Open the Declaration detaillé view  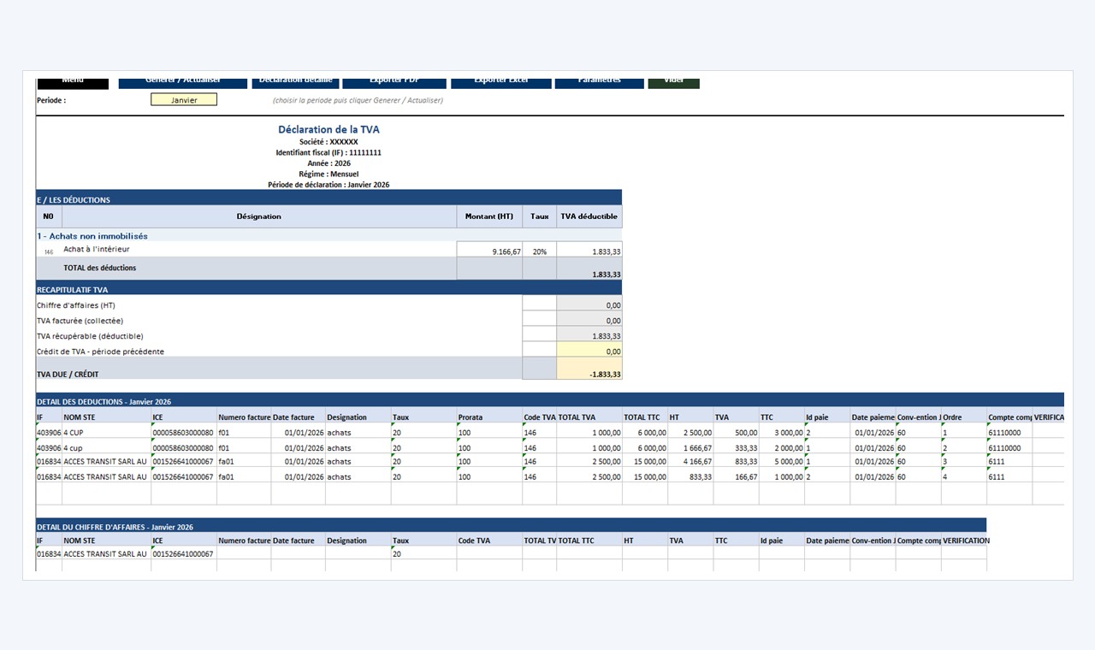[x=295, y=82]
